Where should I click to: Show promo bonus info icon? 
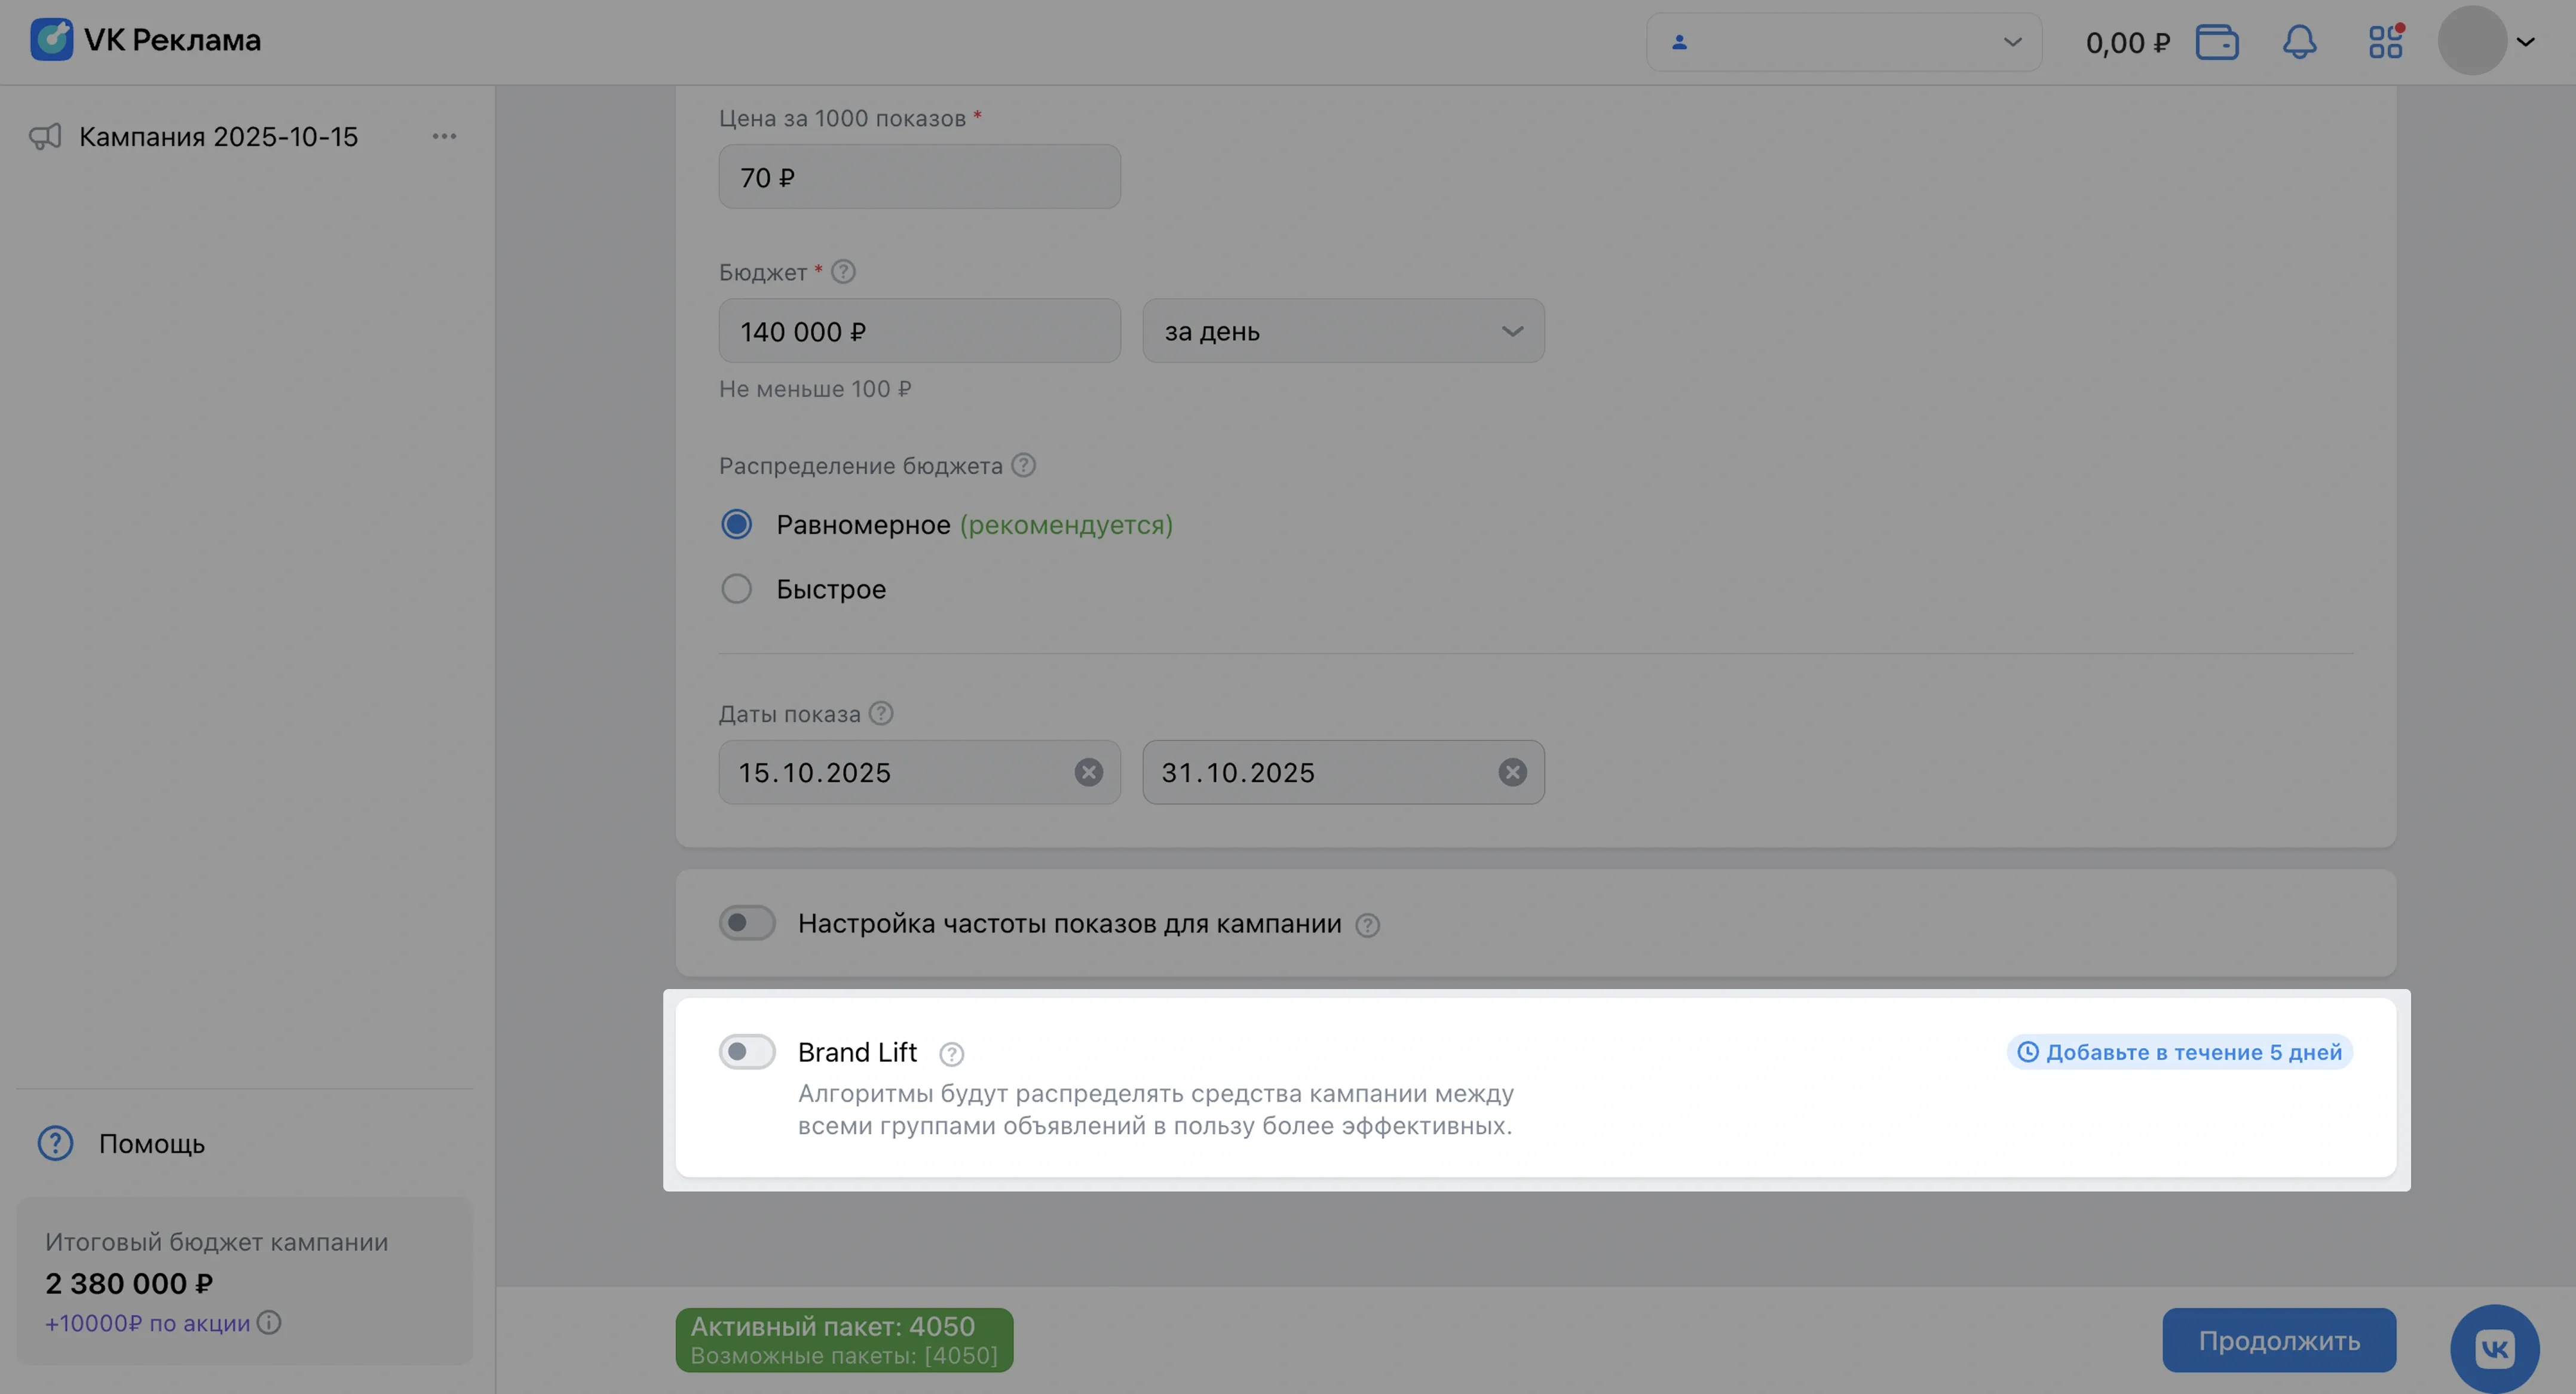[x=269, y=1322]
